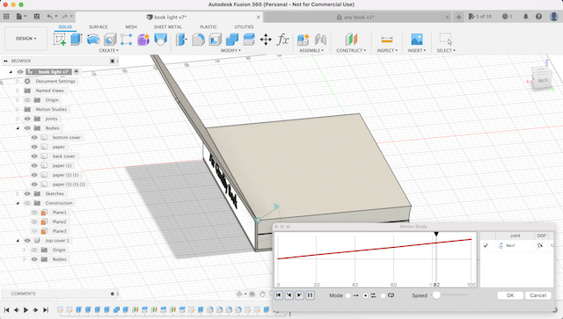Open Change Parameters fx tool
Image resolution: width=563 pixels, height=319 pixels.
[x=282, y=40]
